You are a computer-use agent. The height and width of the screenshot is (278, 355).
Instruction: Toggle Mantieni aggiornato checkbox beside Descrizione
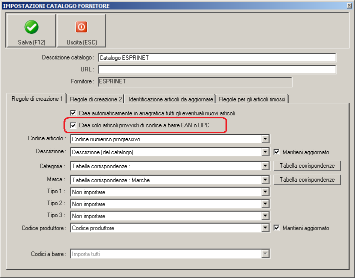[x=276, y=152]
